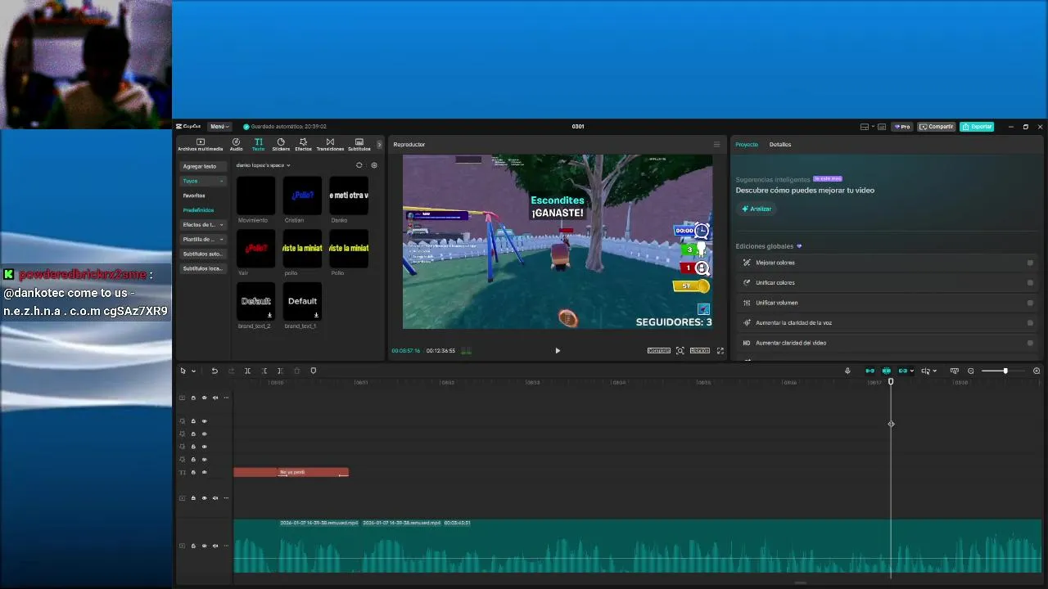Enable Mejorar colores checkbox

(1030, 263)
